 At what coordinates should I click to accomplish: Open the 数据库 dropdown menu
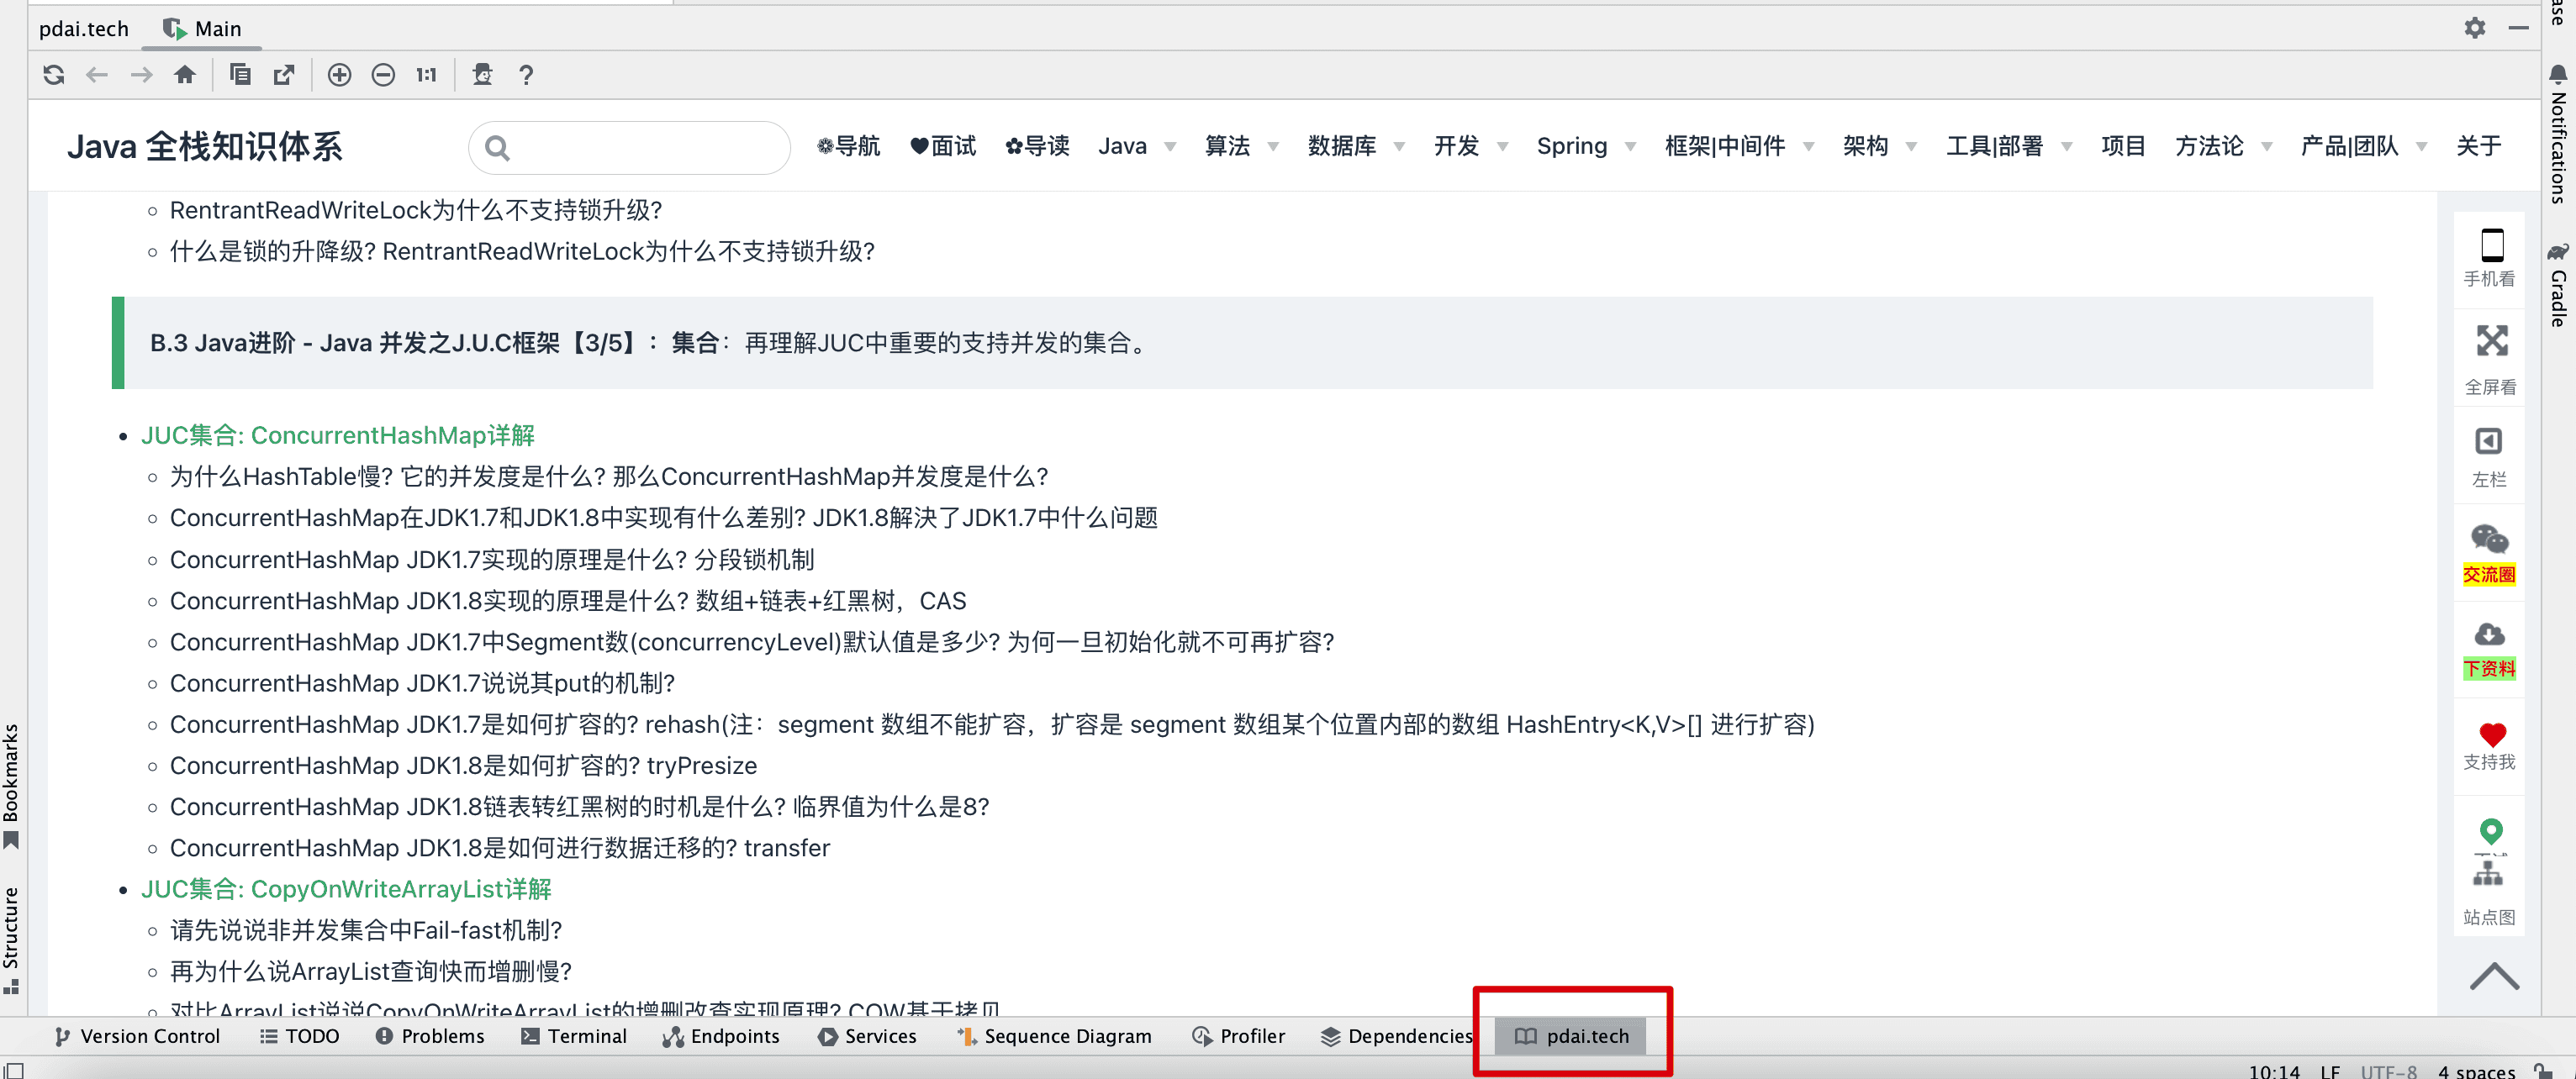pyautogui.click(x=1355, y=146)
